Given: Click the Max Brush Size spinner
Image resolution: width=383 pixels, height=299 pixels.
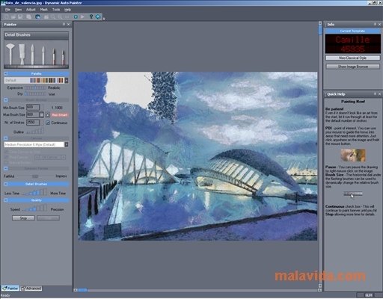Looking at the screenshot, I should click(42, 115).
